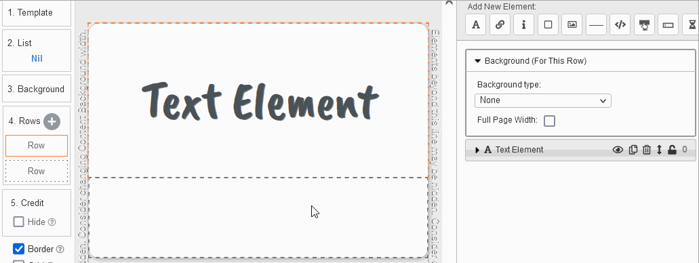
Task: Enable the Full Page Width checkbox
Action: (550, 121)
